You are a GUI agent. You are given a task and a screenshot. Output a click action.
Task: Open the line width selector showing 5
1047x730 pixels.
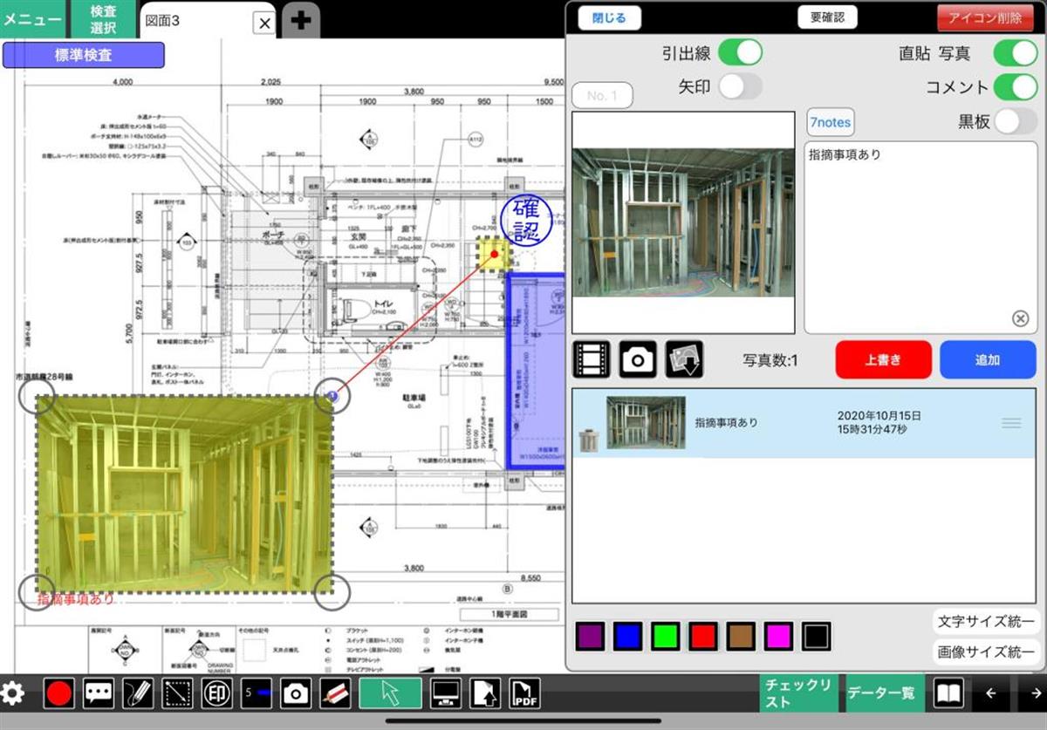(x=257, y=694)
